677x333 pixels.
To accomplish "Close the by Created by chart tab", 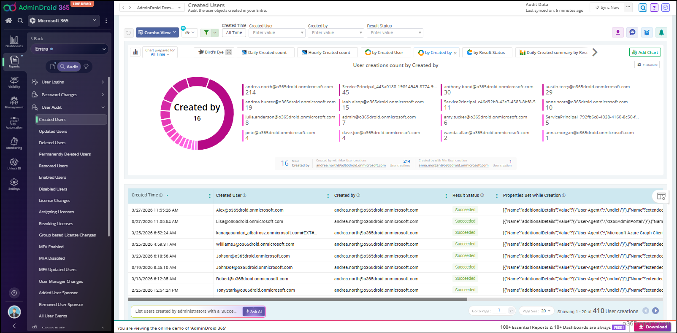I will (x=455, y=53).
